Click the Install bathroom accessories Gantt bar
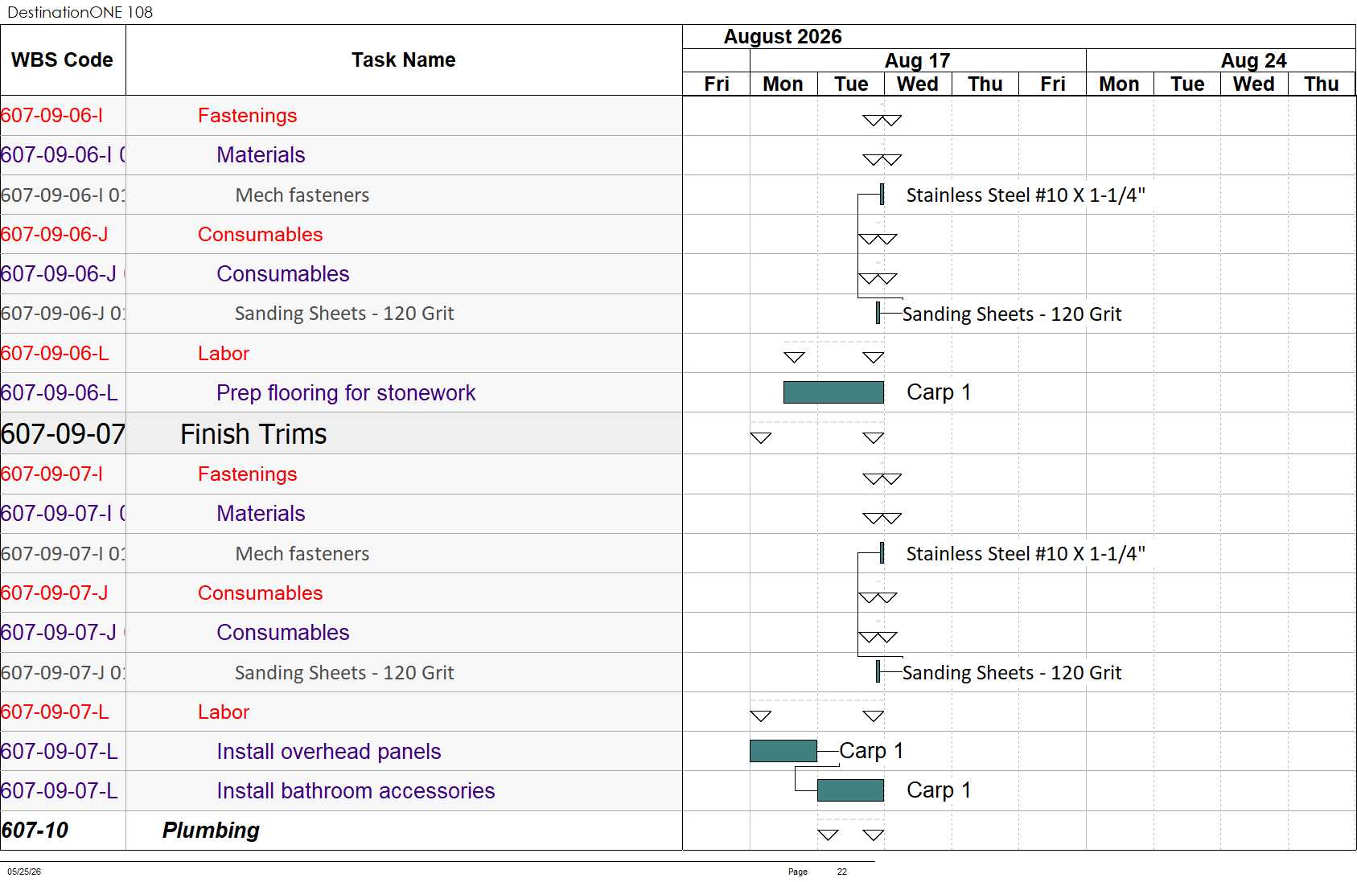Viewport: 1357px width, 882px height. click(850, 790)
